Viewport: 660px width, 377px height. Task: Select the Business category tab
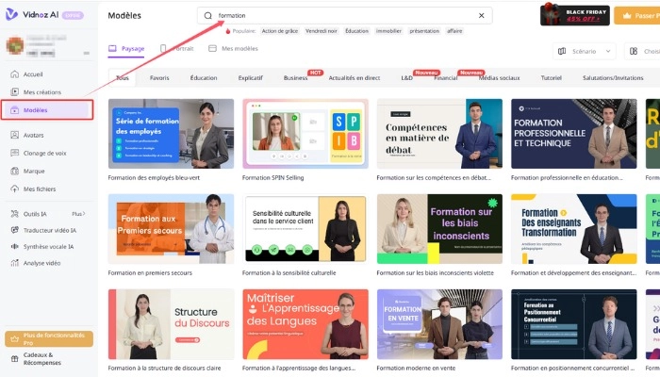tap(295, 78)
